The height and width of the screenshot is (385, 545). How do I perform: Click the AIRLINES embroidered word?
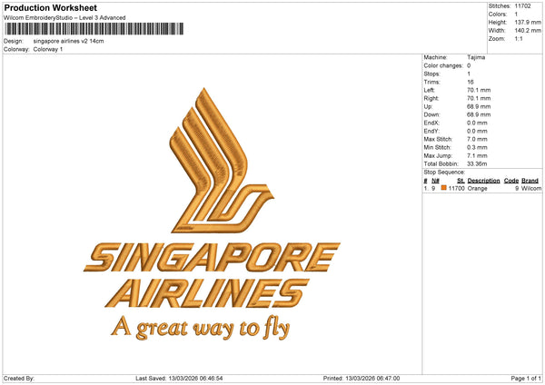click(205, 293)
